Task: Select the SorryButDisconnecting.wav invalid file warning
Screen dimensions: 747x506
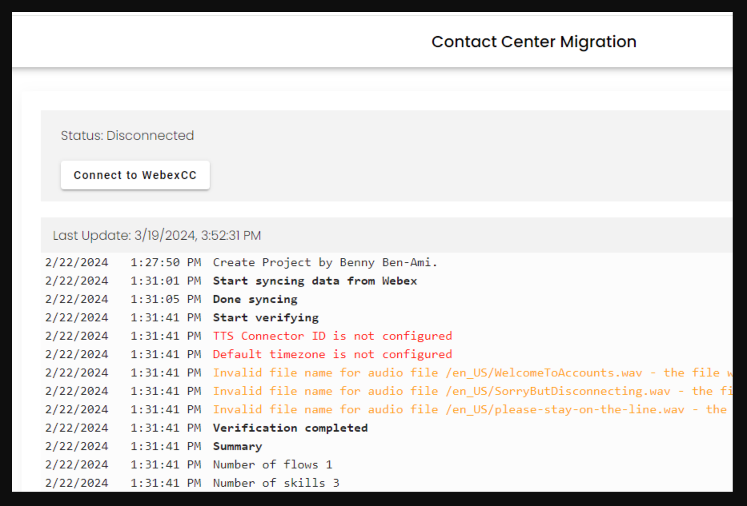Action: [472, 391]
